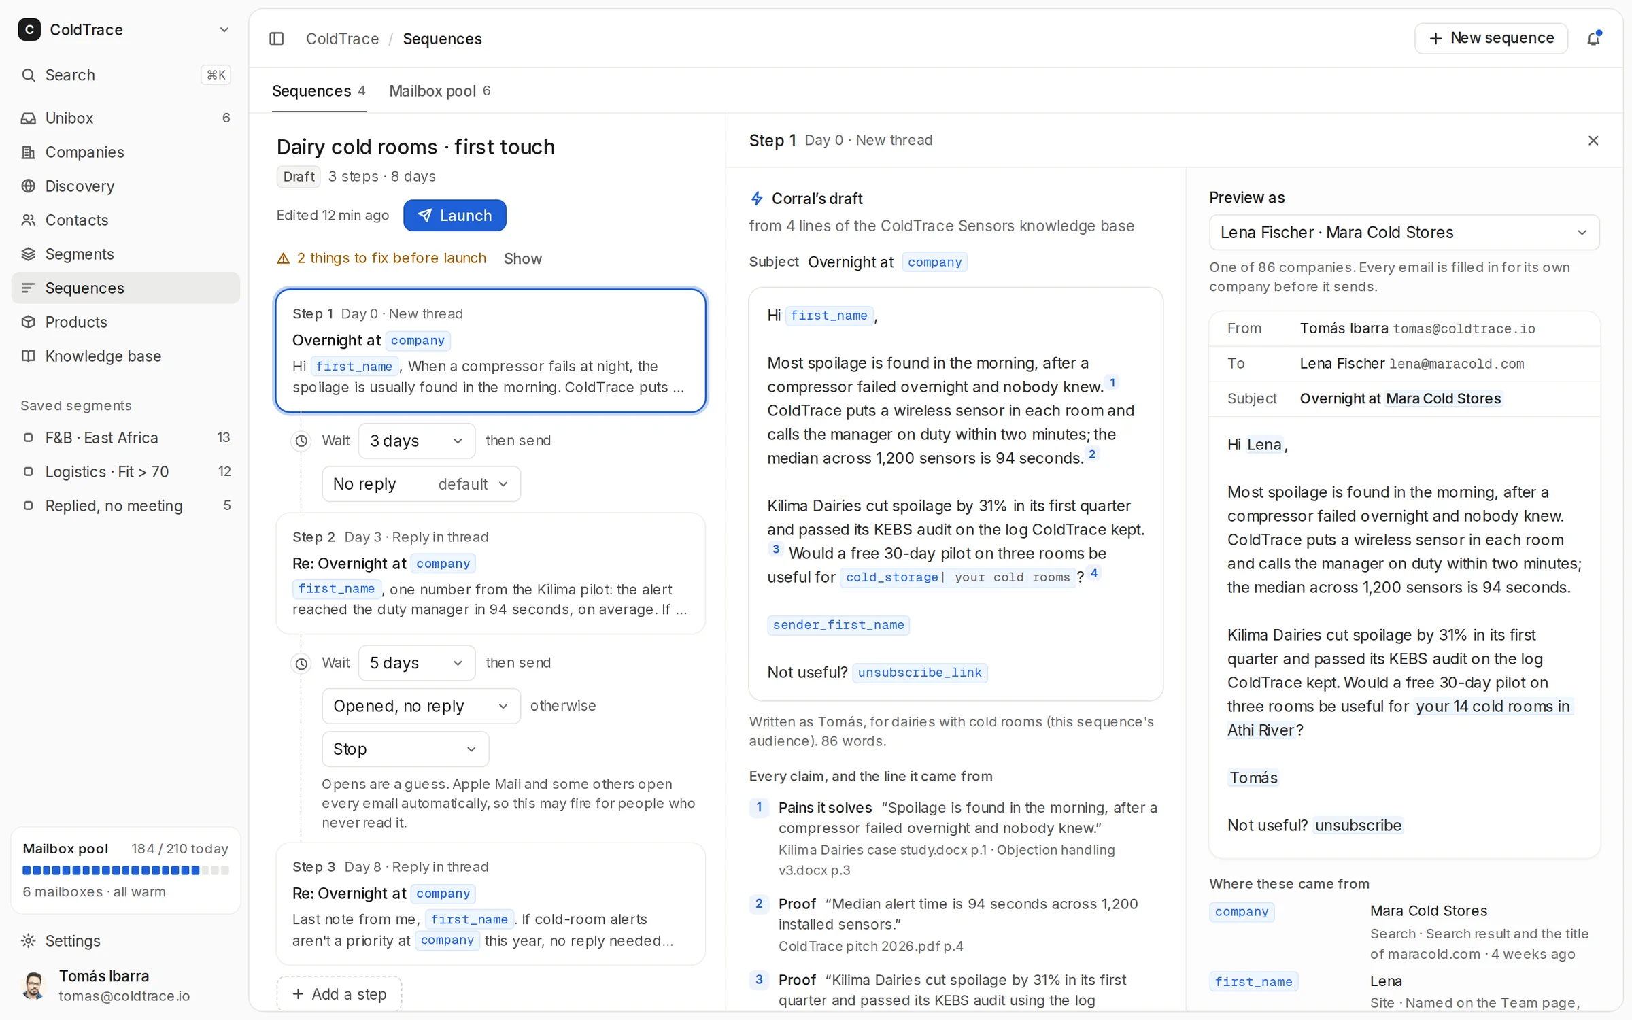
Task: Open the Stop action dropdown
Action: (x=405, y=749)
